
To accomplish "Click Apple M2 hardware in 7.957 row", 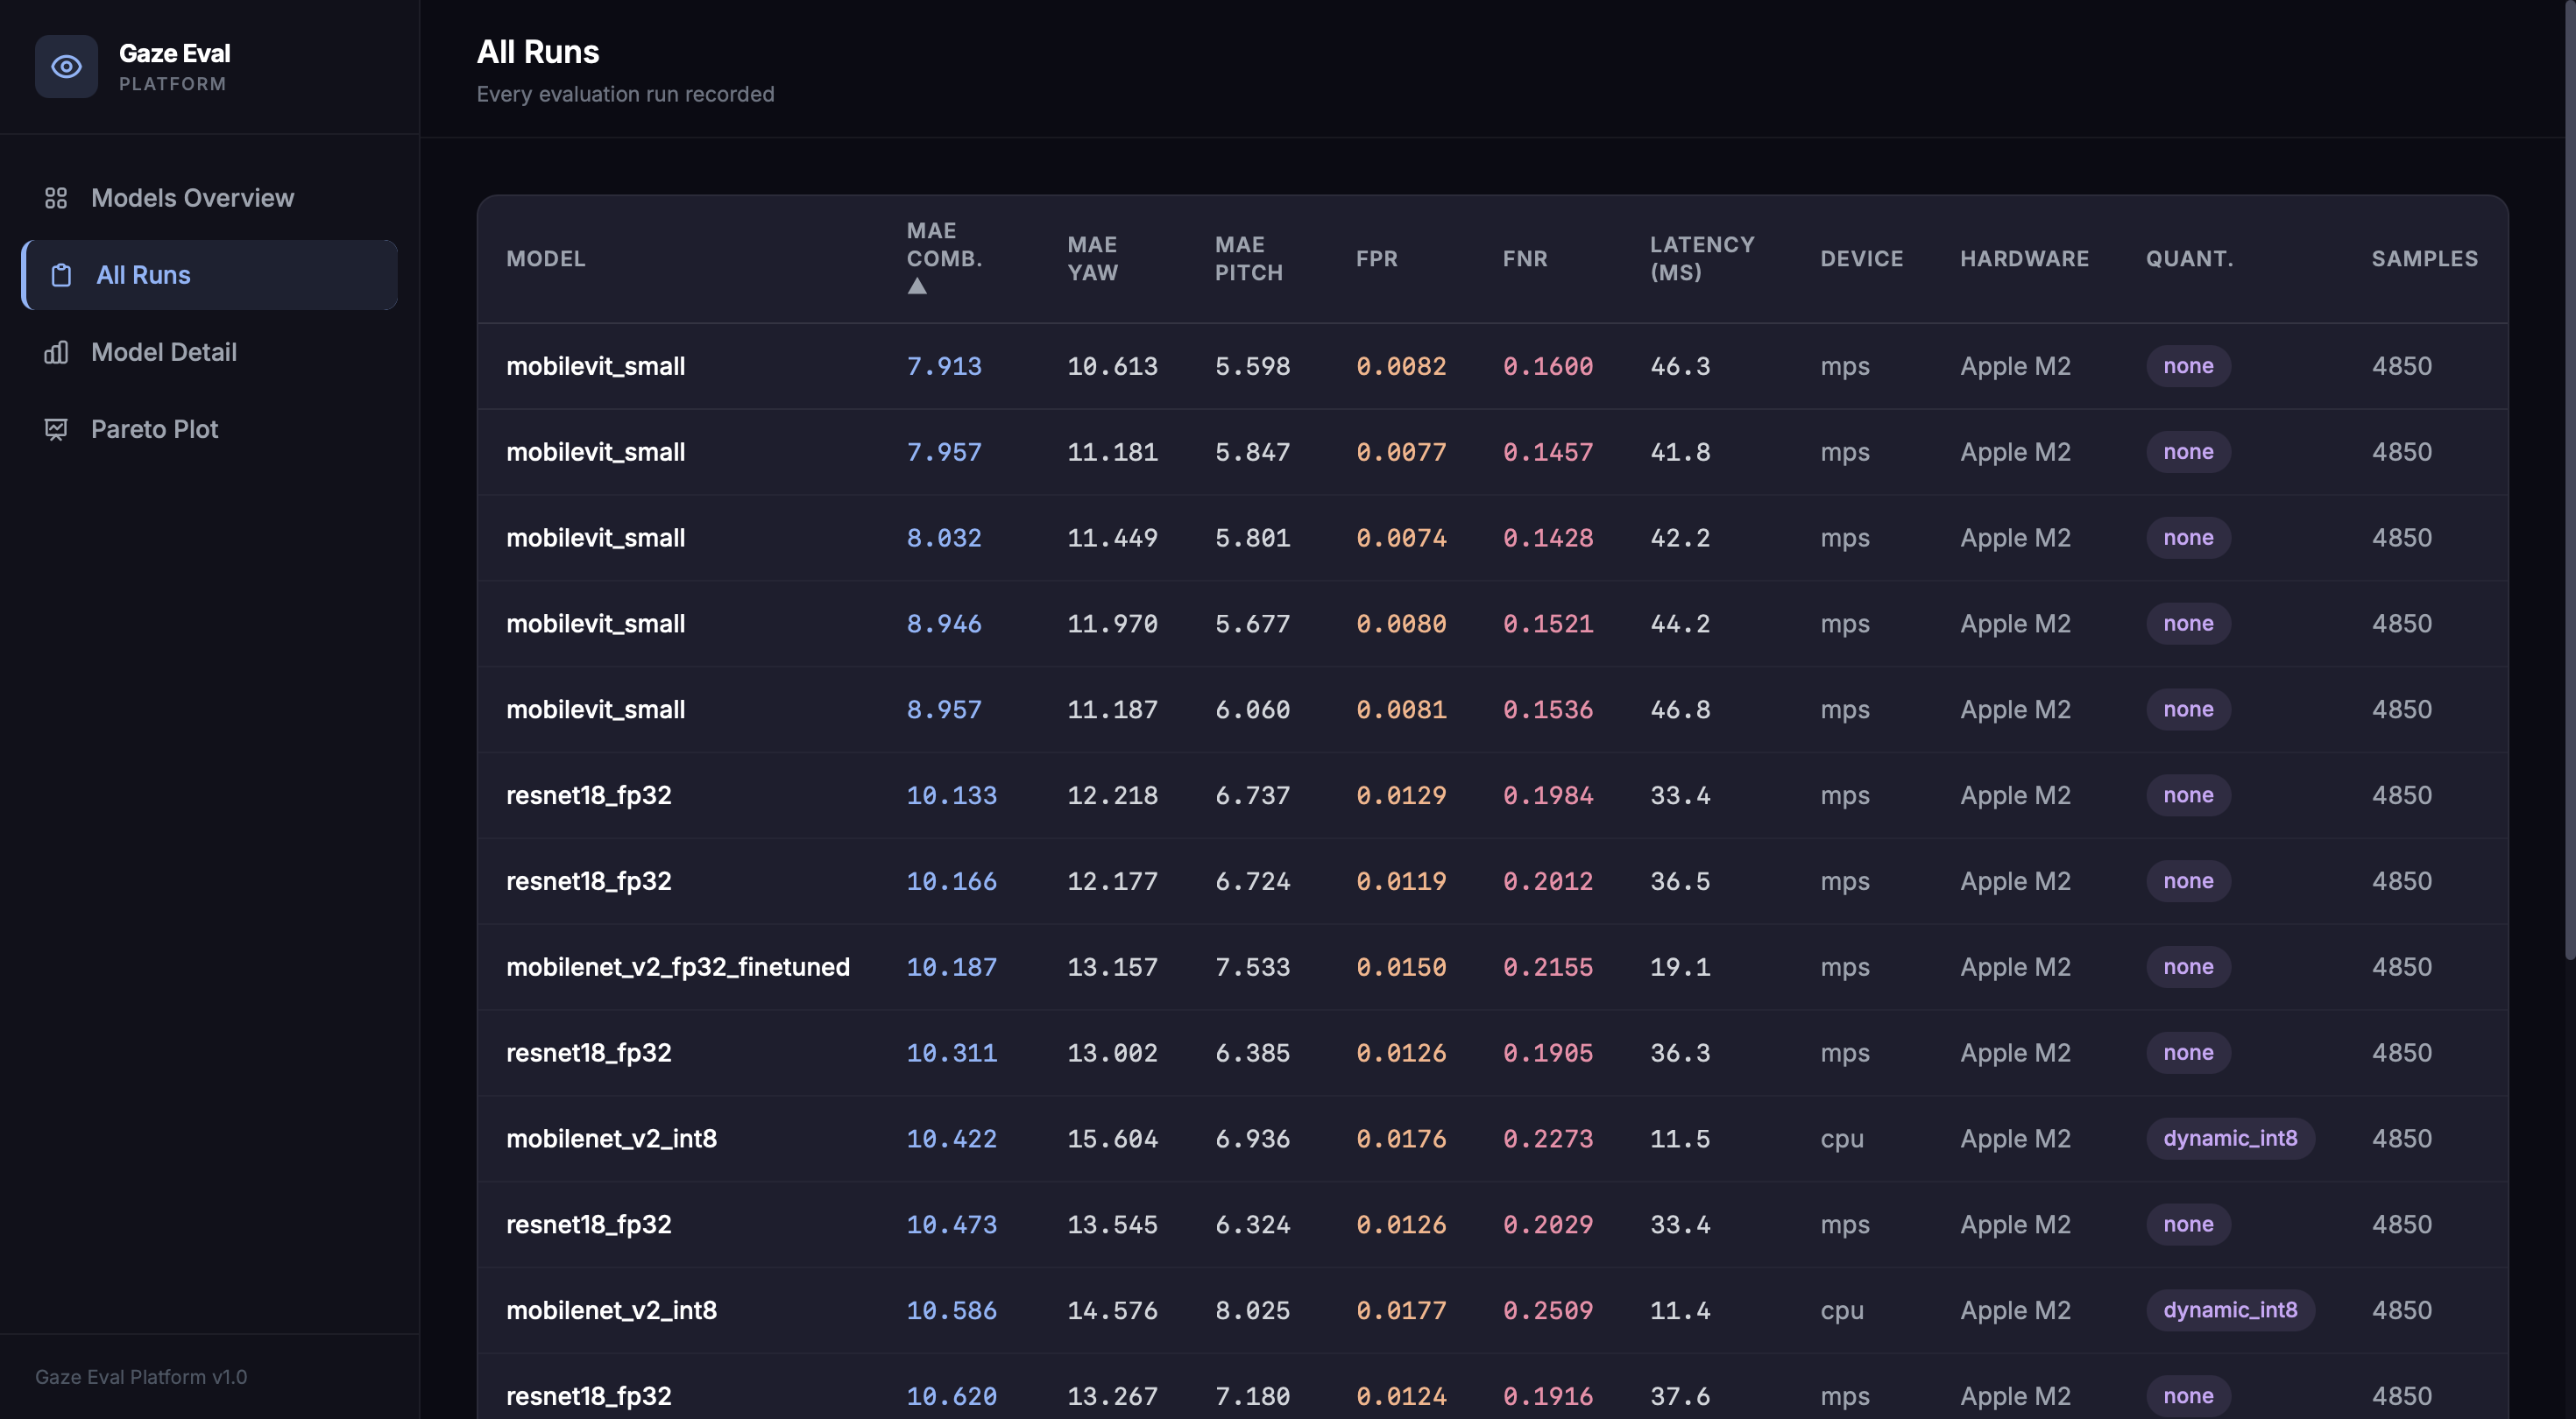I will click(2015, 452).
